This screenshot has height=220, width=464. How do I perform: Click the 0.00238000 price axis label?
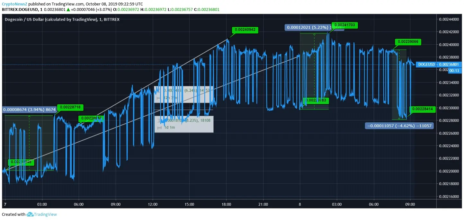[448, 57]
